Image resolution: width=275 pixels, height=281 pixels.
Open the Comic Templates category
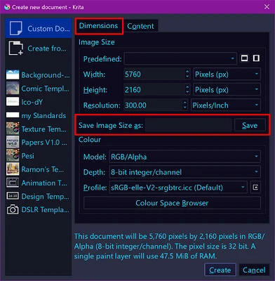(x=39, y=89)
